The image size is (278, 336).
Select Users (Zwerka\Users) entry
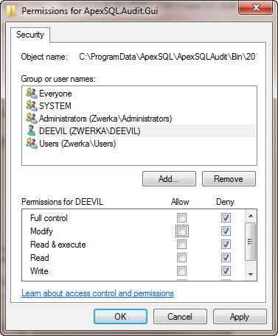[x=77, y=144]
